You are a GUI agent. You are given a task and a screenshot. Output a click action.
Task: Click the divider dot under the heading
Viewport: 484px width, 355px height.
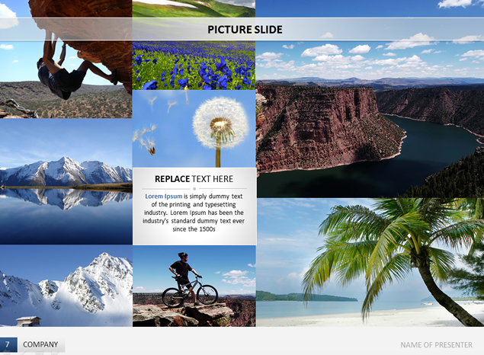[194, 188]
